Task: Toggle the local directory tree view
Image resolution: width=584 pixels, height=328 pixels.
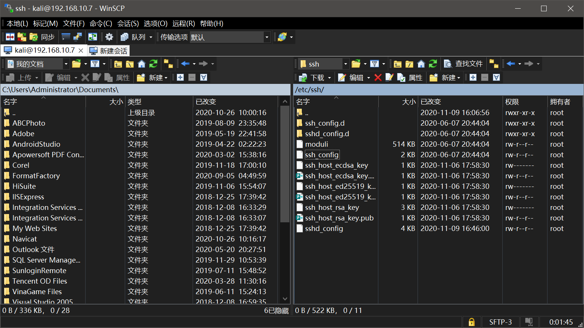Action: coord(168,64)
